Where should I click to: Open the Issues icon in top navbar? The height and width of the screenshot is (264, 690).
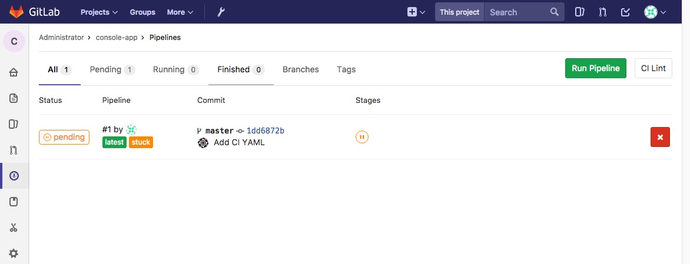(579, 12)
